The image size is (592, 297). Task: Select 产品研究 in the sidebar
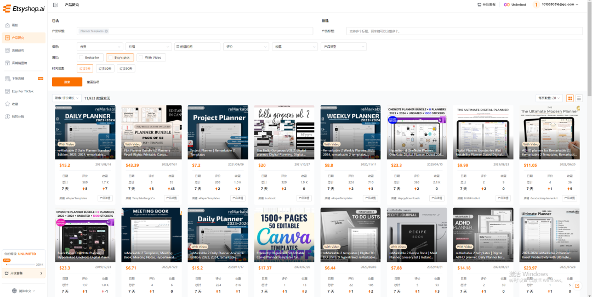click(24, 38)
